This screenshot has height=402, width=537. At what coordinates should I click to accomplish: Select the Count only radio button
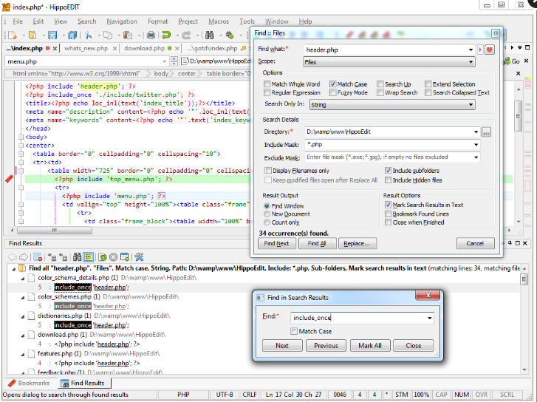click(267, 222)
